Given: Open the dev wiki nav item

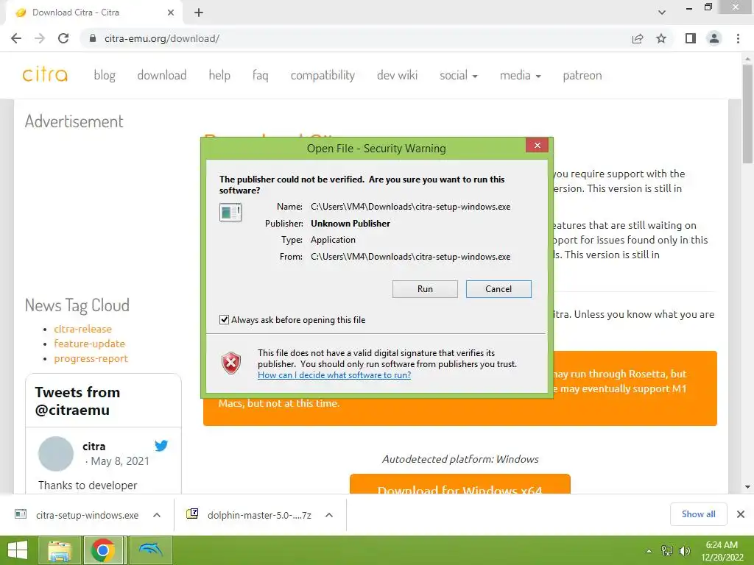Looking at the screenshot, I should [x=397, y=76].
